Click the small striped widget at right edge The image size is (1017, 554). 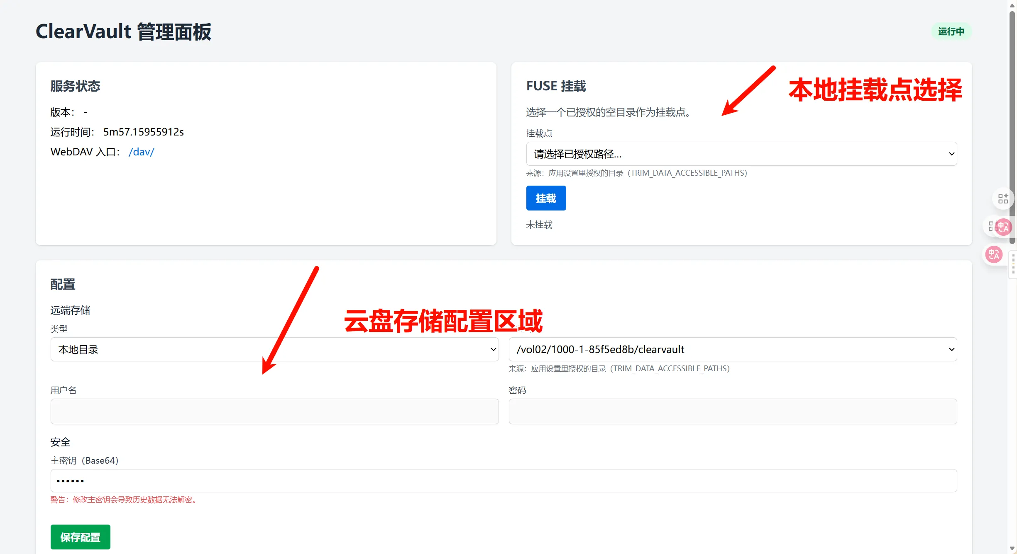(x=1013, y=266)
